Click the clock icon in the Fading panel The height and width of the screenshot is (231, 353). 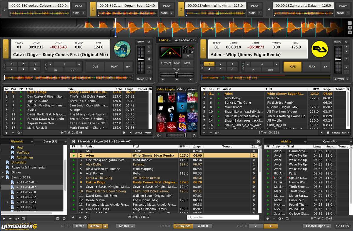point(188,56)
